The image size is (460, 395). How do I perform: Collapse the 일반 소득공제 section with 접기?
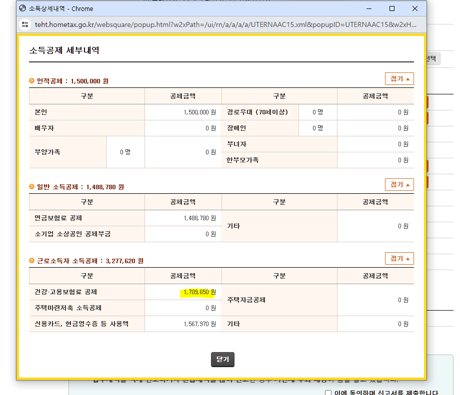[399, 185]
